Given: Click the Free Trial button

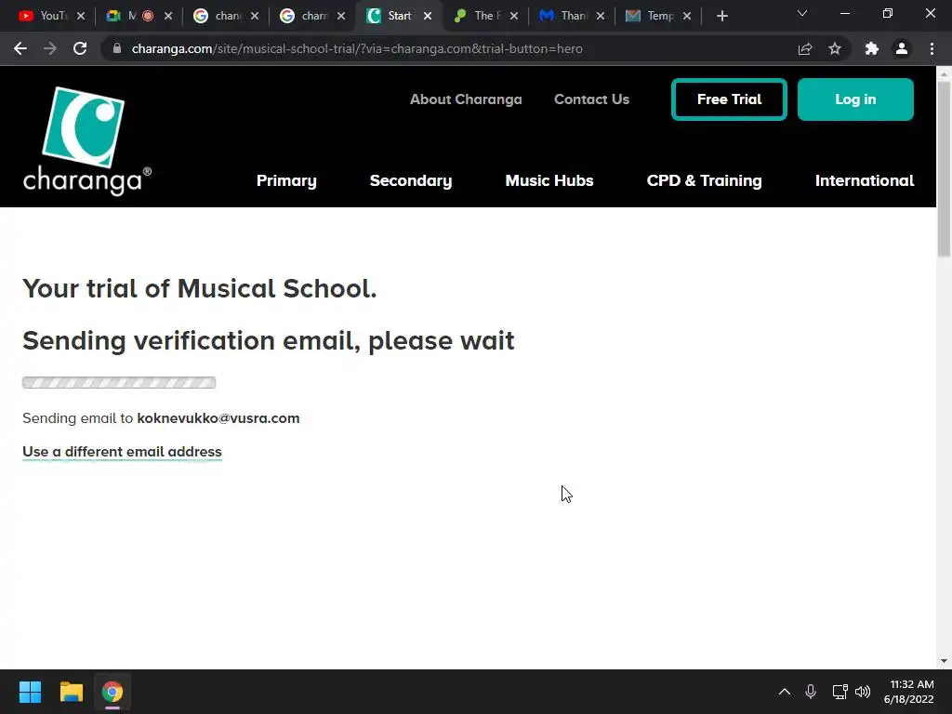Looking at the screenshot, I should coord(729,99).
